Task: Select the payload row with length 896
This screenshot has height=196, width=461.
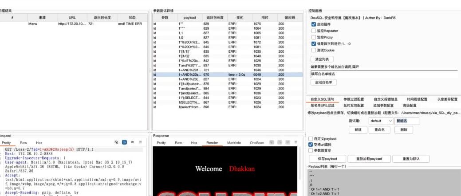Action: (x=227, y=107)
